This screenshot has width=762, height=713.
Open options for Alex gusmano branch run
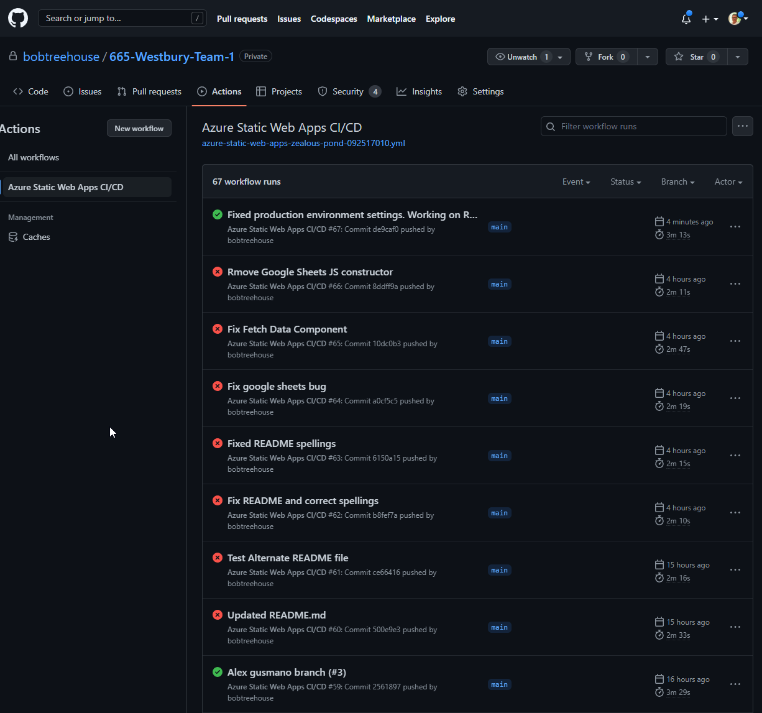(735, 684)
